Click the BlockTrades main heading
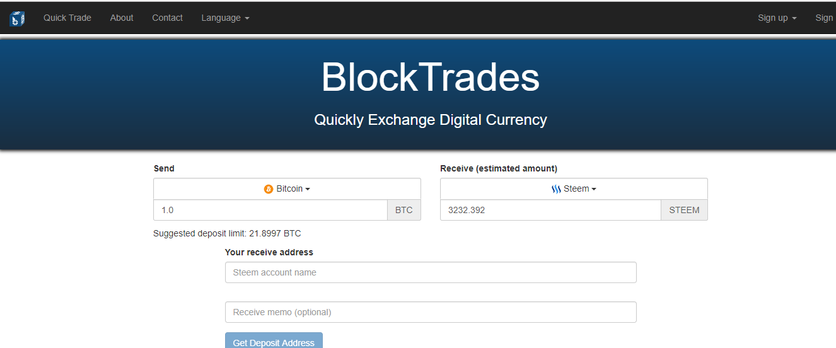 pyautogui.click(x=431, y=78)
